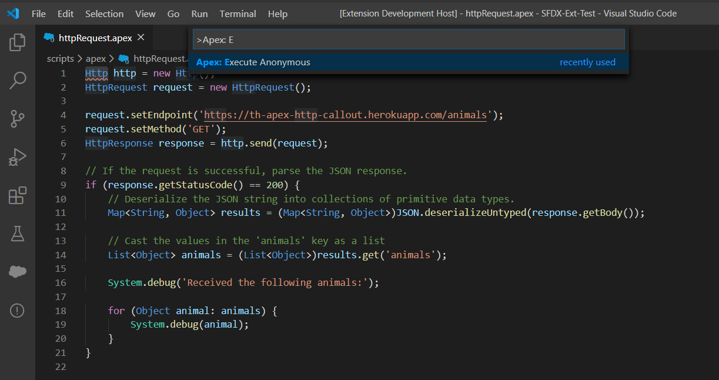This screenshot has height=380, width=719.
Task: Open the alert circle icon view
Action: pyautogui.click(x=18, y=310)
